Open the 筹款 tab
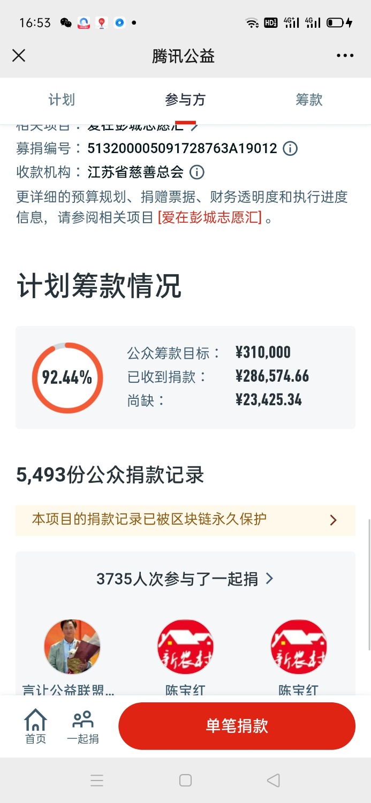Image resolution: width=371 pixels, height=803 pixels. click(309, 100)
